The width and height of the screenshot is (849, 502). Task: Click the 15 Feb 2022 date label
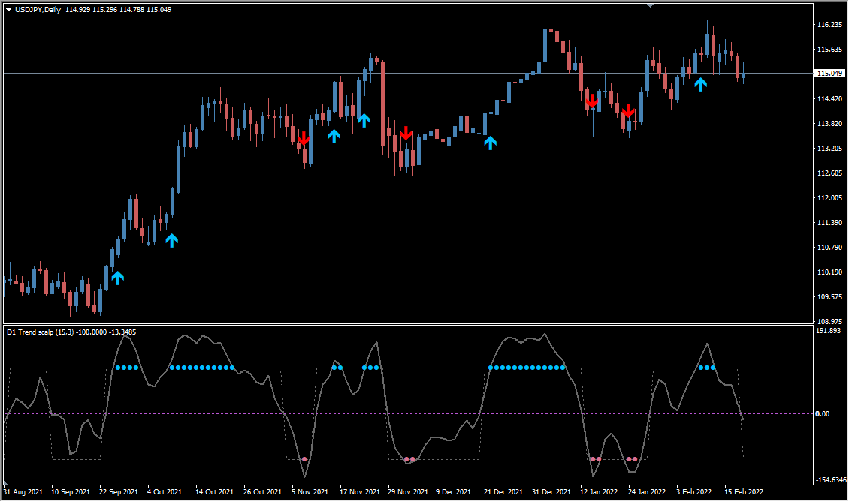(744, 492)
